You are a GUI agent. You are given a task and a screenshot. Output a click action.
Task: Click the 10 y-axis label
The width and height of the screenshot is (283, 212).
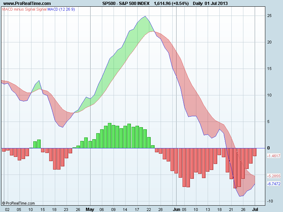click(269, 95)
